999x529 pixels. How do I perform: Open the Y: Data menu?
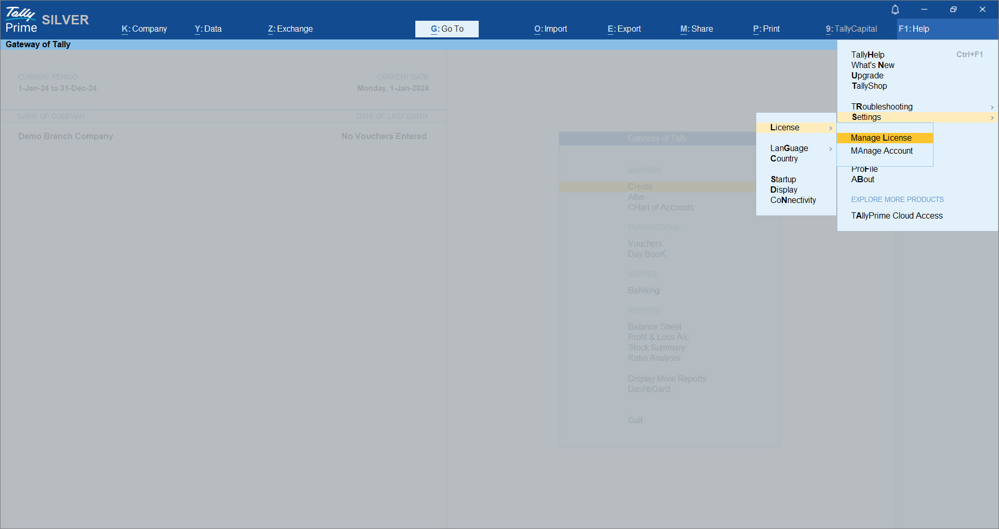pyautogui.click(x=208, y=29)
